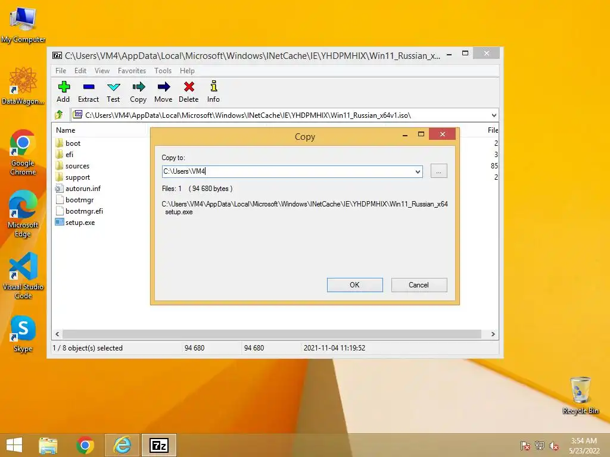Open Internet Explorer from the taskbar
Image resolution: width=610 pixels, height=457 pixels.
122,445
